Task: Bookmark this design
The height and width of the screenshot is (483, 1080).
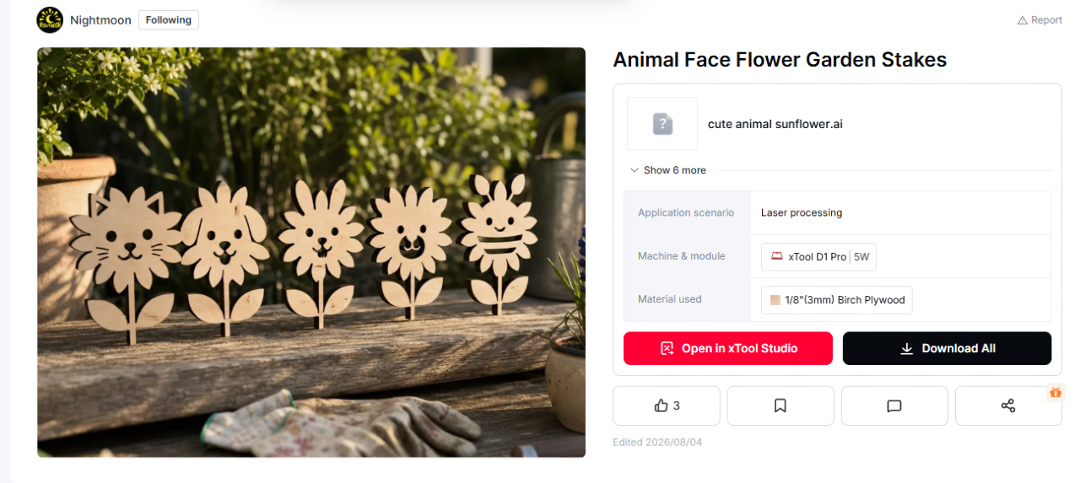Action: (780, 405)
